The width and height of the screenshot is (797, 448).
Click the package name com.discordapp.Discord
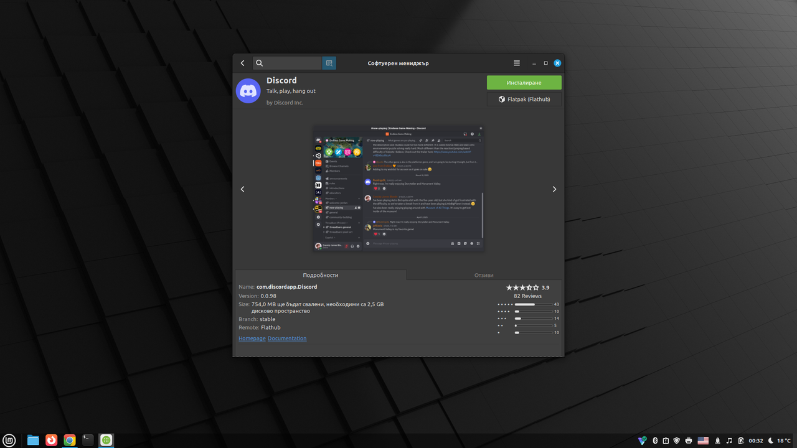pyautogui.click(x=287, y=287)
